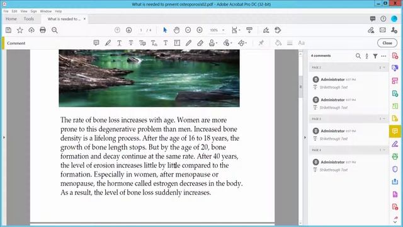Select the text box tool
This screenshot has width=403, height=227.
point(177,43)
